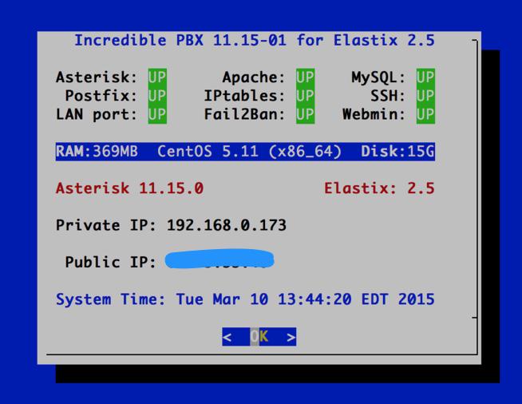Click the clock value 13:44:20

click(x=314, y=299)
